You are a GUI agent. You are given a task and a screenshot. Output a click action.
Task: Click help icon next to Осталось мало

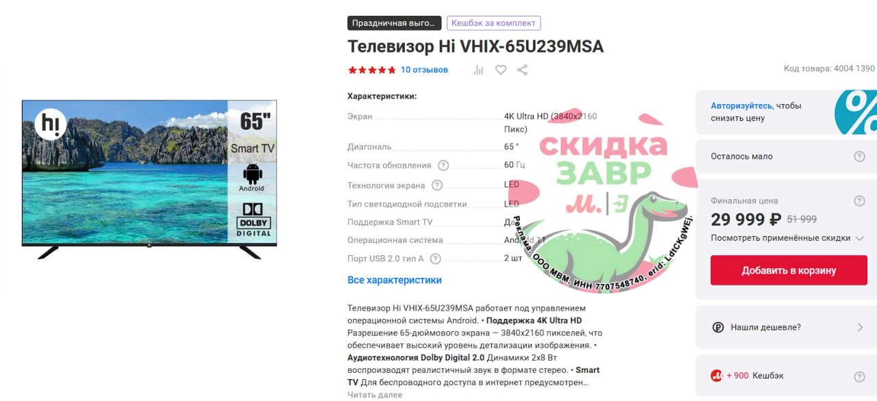tap(859, 157)
